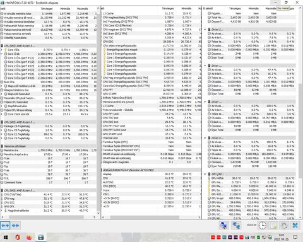Select the CPU (Tctl/Tdie) temperature row
Image resolution: width=303 pixels, height=242 pixels.
click(x=48, y=195)
